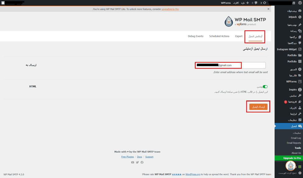Click the Jetpack sidebar menu icon
This screenshot has height=178, width=303.
(300, 17)
